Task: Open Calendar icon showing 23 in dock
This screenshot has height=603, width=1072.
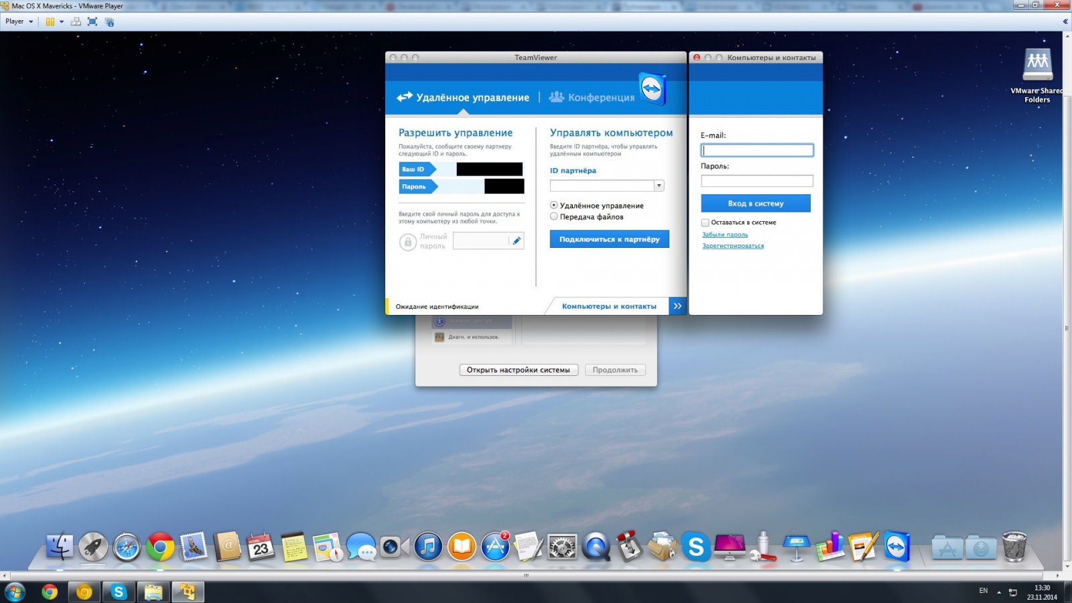Action: tap(261, 547)
